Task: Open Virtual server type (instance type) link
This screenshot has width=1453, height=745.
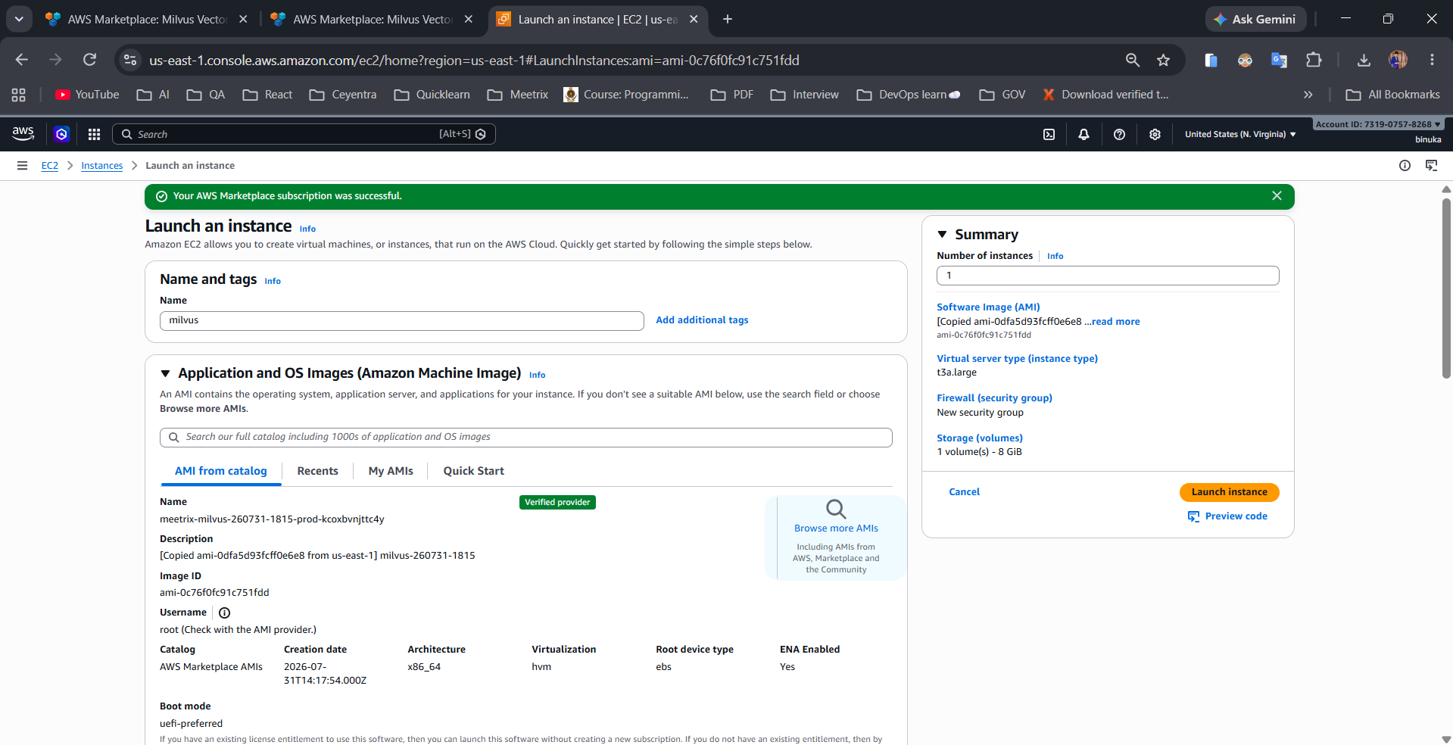Action: click(x=1017, y=359)
